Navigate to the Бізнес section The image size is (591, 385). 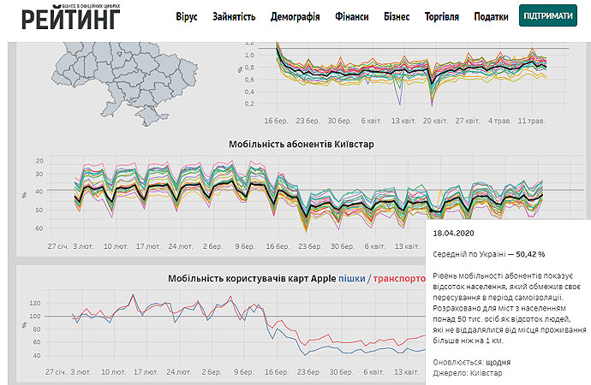pos(397,17)
